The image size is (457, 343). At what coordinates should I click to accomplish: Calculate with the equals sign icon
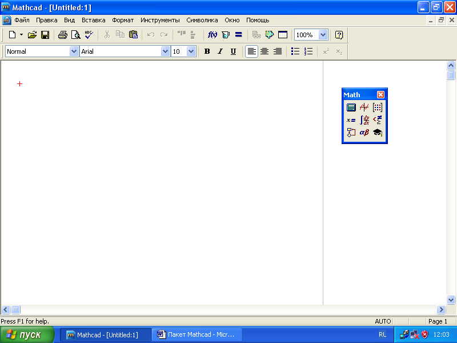pyautogui.click(x=238, y=35)
